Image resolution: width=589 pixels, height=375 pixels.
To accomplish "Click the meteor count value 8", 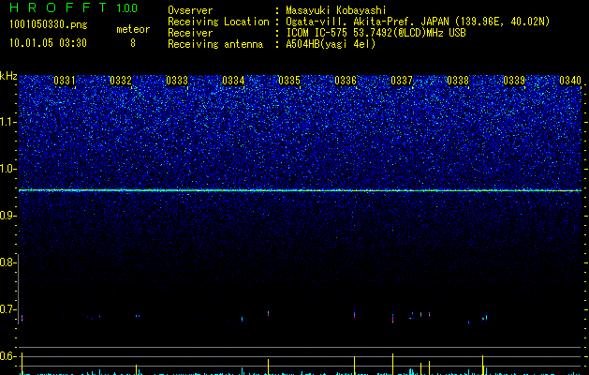I will (x=133, y=43).
